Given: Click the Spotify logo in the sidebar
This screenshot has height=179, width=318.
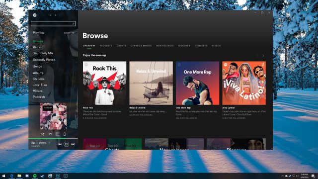Looking at the screenshot, I should click(35, 15).
